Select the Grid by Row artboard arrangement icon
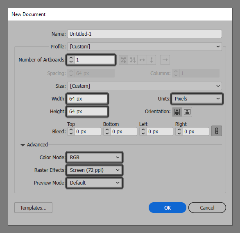The height and width of the screenshot is (233, 240). (x=123, y=60)
